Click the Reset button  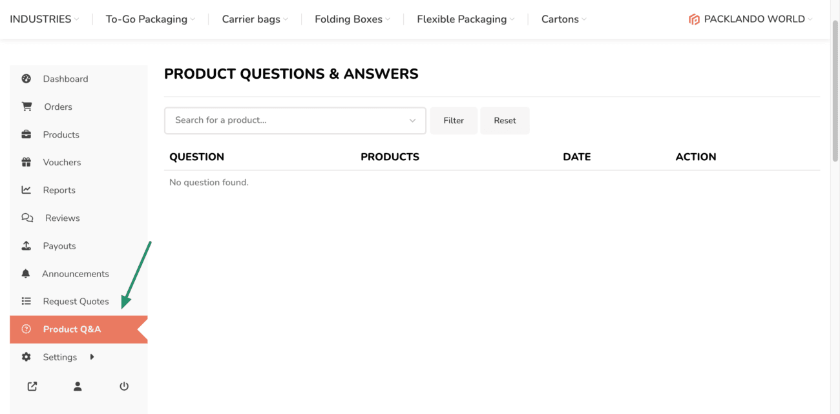(505, 121)
